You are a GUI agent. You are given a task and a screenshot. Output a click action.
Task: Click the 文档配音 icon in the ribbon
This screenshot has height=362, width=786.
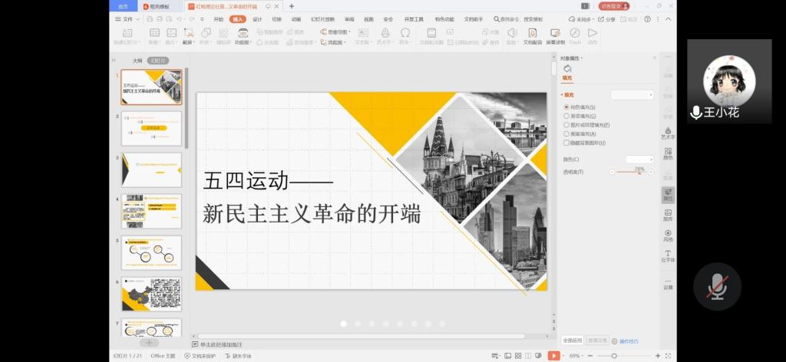(532, 36)
